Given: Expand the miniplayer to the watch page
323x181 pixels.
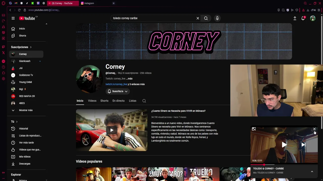Looking at the screenshot, I should [254, 129].
